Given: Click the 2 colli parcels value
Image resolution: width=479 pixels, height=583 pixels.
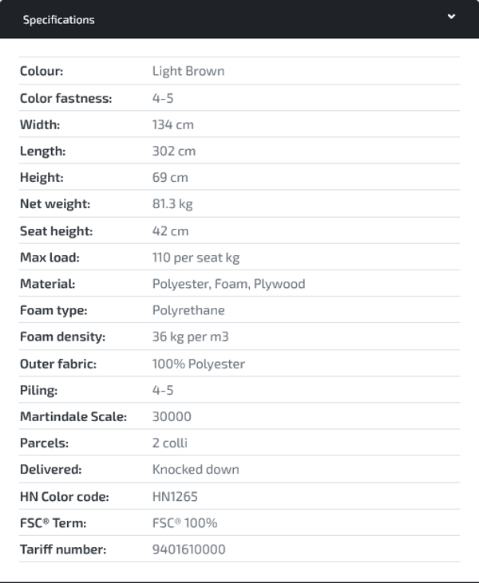Looking at the screenshot, I should click(x=170, y=443).
